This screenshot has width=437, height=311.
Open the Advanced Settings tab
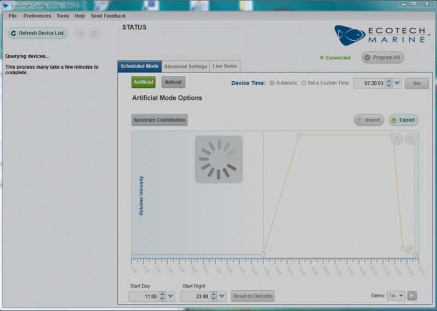coord(186,67)
